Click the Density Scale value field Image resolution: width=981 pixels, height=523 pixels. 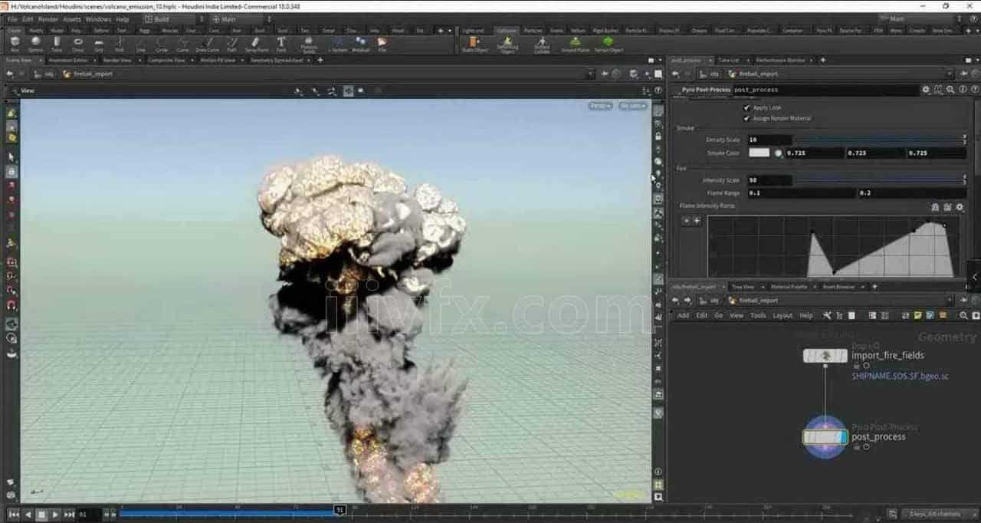(x=769, y=140)
